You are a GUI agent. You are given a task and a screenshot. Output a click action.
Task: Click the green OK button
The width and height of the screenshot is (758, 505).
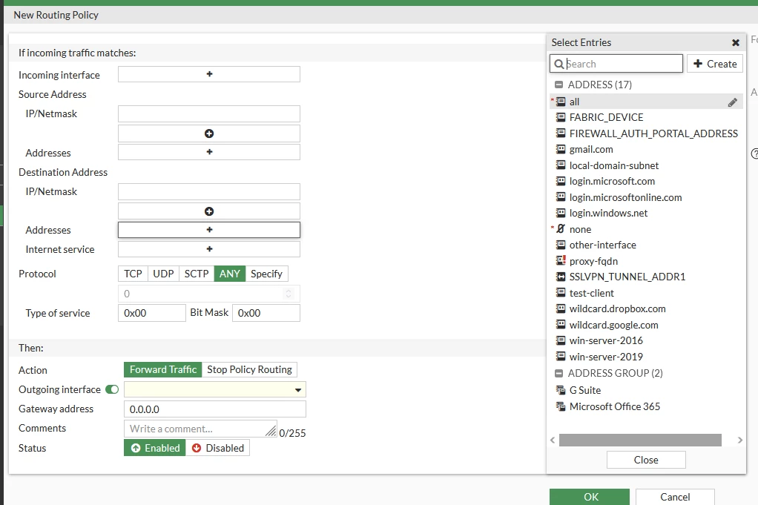[x=590, y=497]
